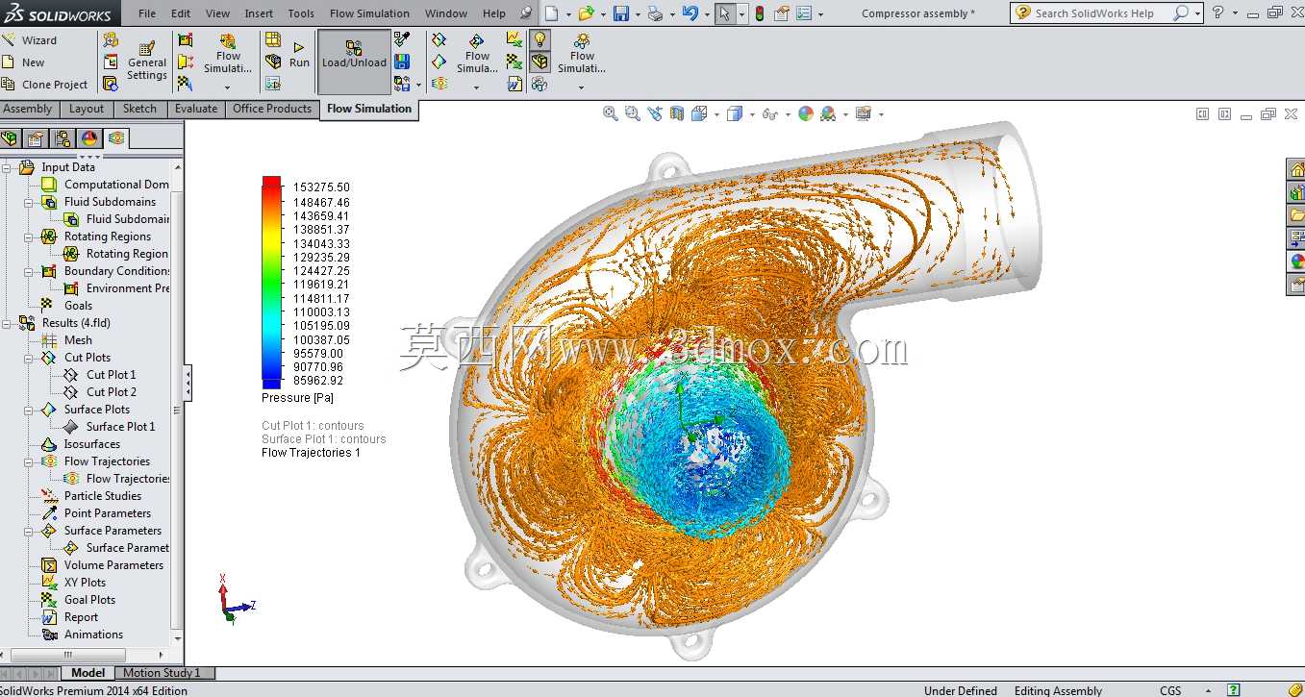1305x697 pixels.
Task: Click the Cut Plot icon in the ribbon
Action: coord(439,39)
